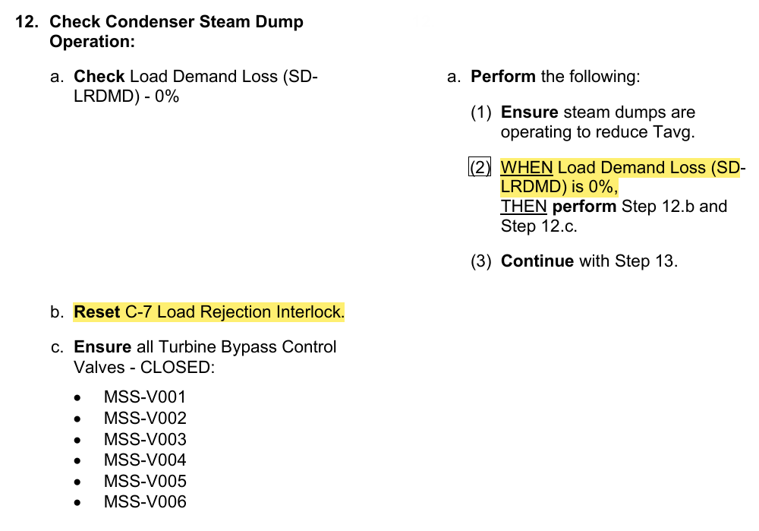Select valve entry MSS-V001
This screenshot has height=531, width=759.
(x=145, y=397)
